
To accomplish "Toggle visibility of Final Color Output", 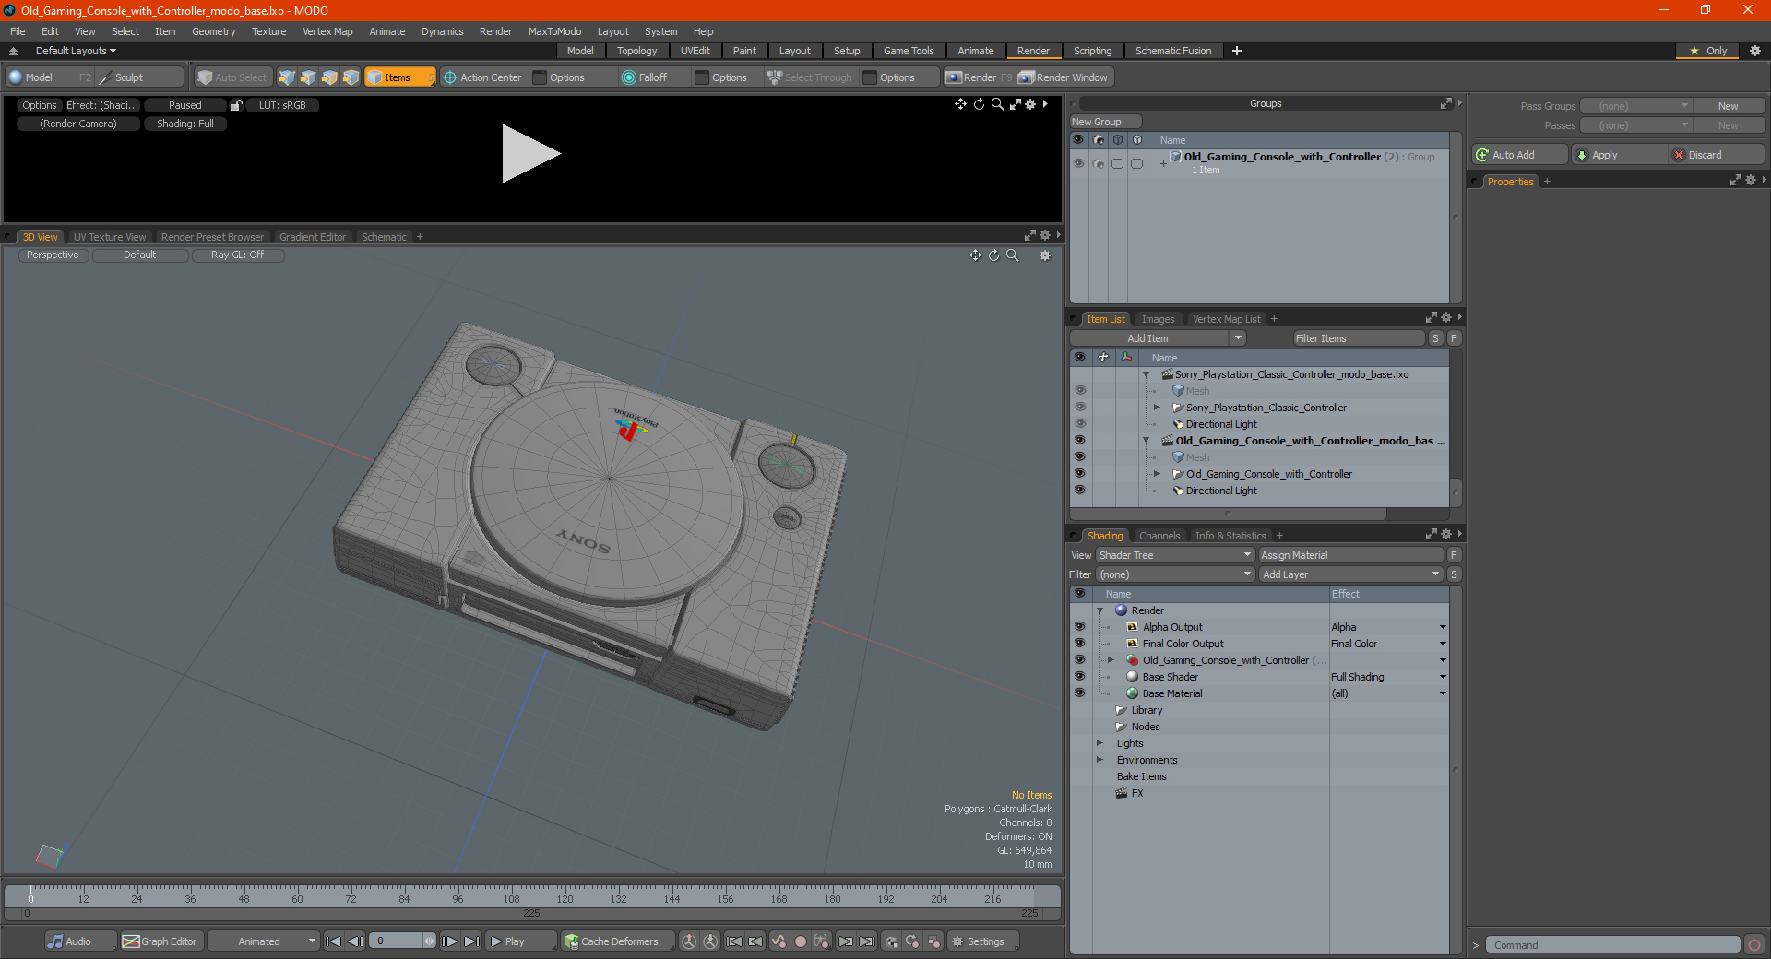I will (1079, 644).
